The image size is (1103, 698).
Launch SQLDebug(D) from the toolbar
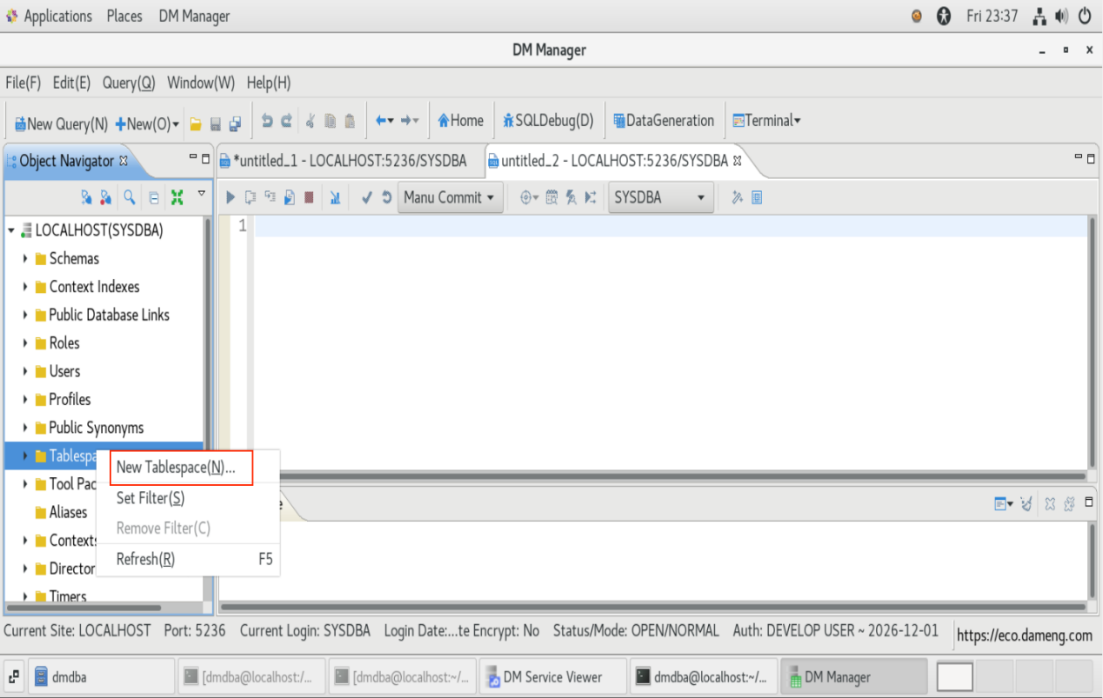(548, 121)
